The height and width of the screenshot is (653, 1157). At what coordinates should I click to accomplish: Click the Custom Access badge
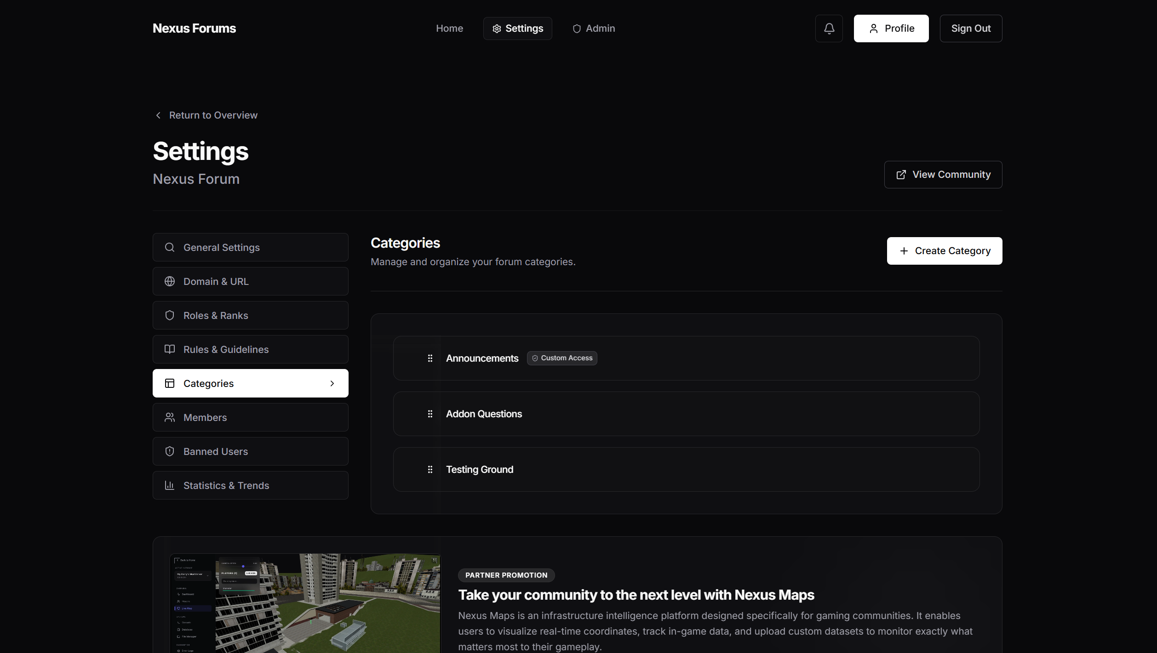[x=562, y=358]
